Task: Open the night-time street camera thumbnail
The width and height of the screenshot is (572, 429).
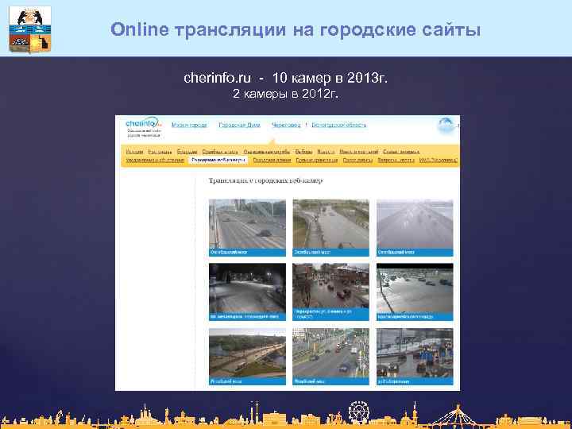Action: [x=247, y=292]
